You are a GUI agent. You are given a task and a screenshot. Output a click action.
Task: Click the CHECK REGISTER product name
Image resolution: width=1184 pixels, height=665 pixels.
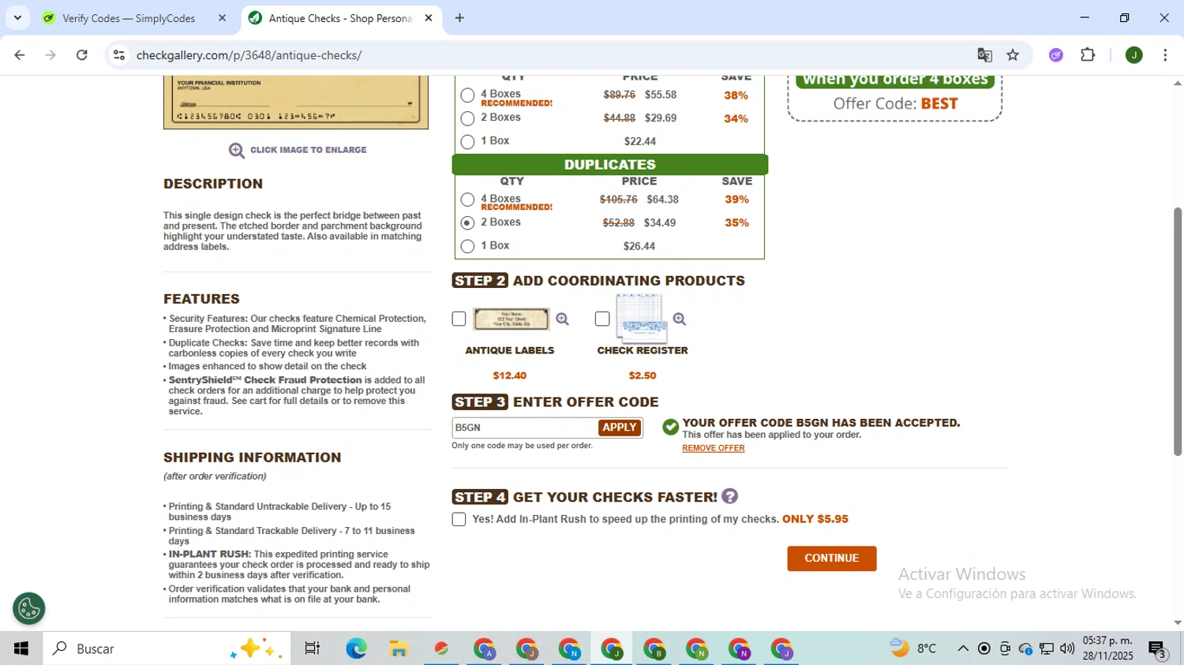643,350
